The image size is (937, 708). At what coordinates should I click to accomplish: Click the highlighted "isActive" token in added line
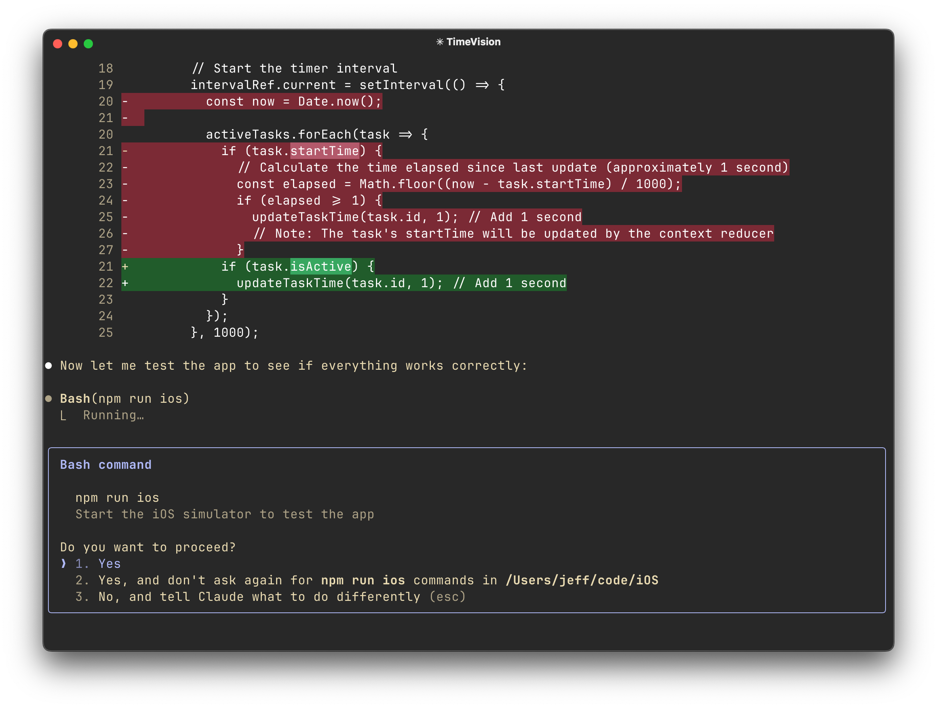point(321,266)
